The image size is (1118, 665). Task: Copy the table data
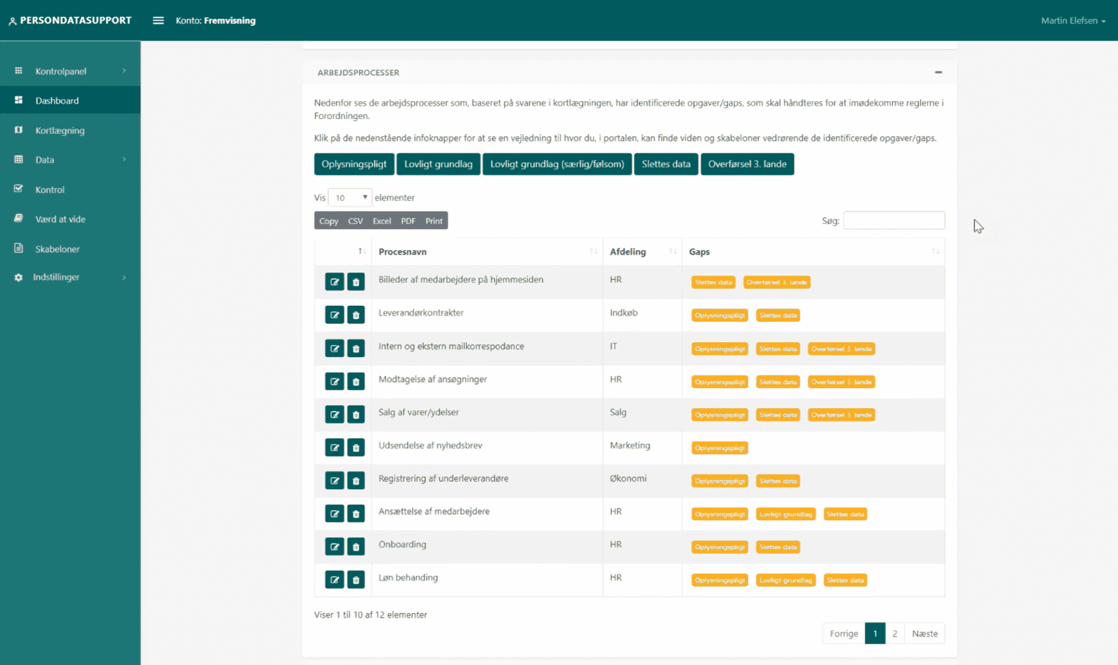coord(329,221)
